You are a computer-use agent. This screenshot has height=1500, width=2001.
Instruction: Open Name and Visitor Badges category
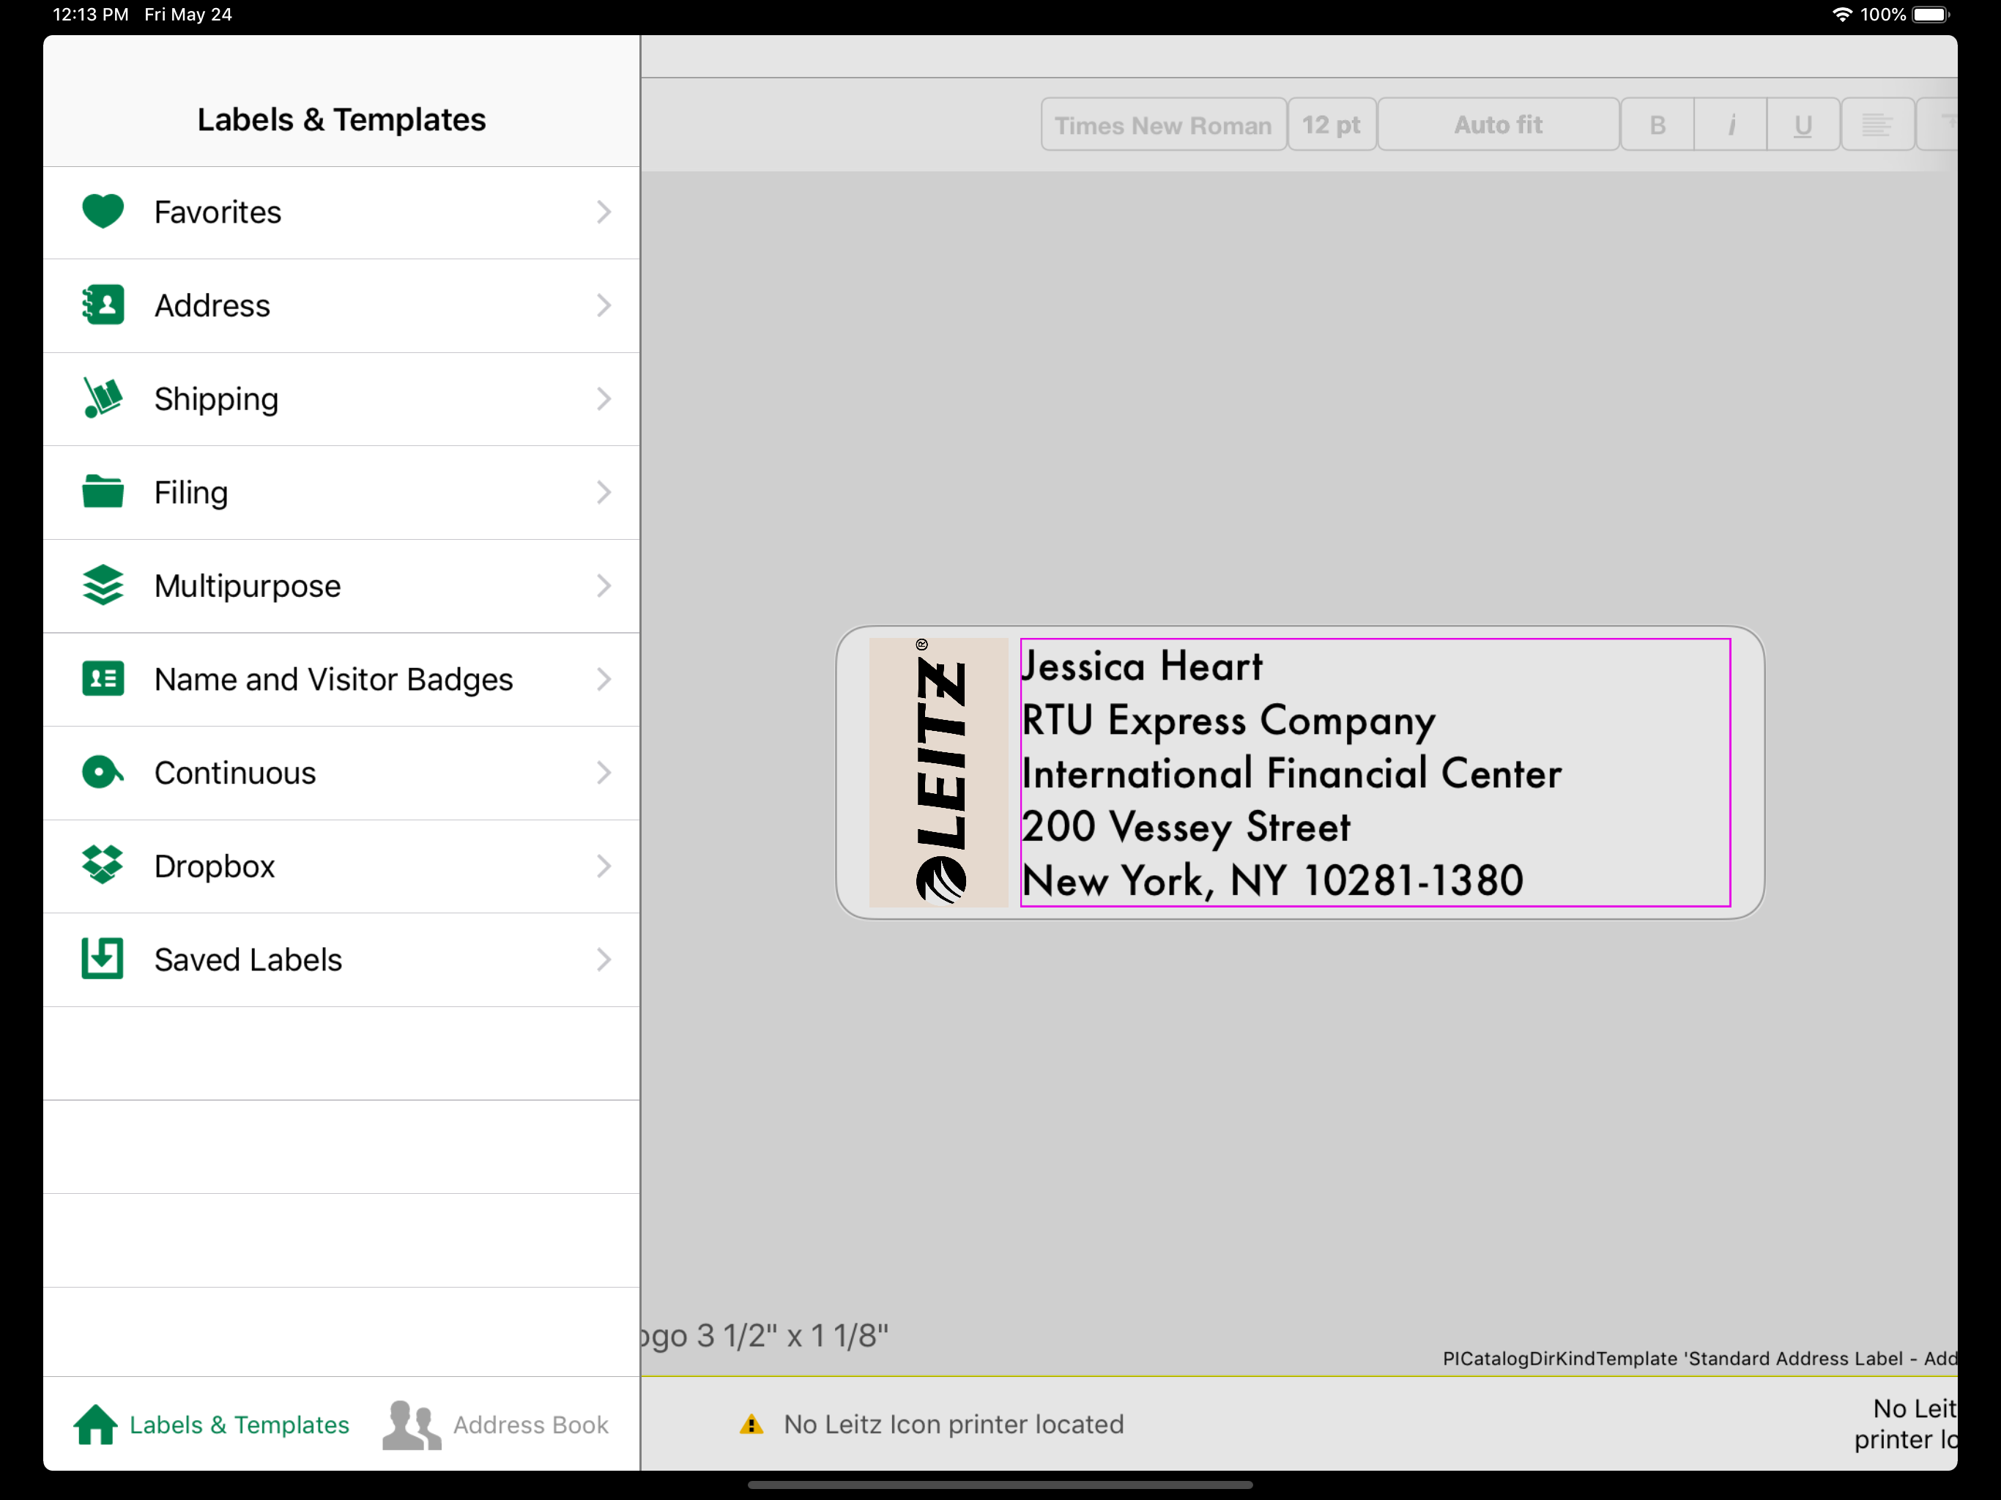[x=341, y=680]
